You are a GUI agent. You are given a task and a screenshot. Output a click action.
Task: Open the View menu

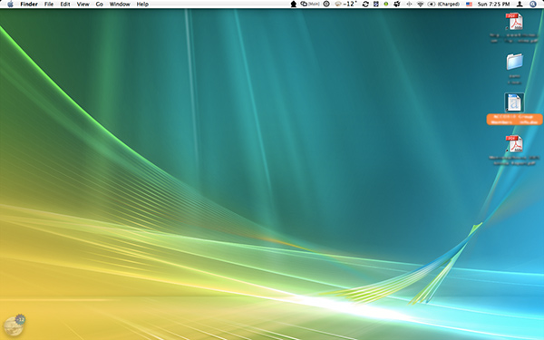pyautogui.click(x=83, y=5)
